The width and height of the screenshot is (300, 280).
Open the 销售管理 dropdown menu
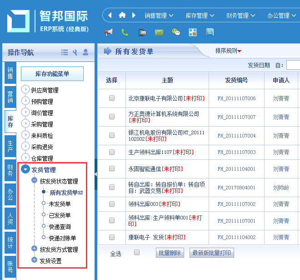tap(159, 15)
